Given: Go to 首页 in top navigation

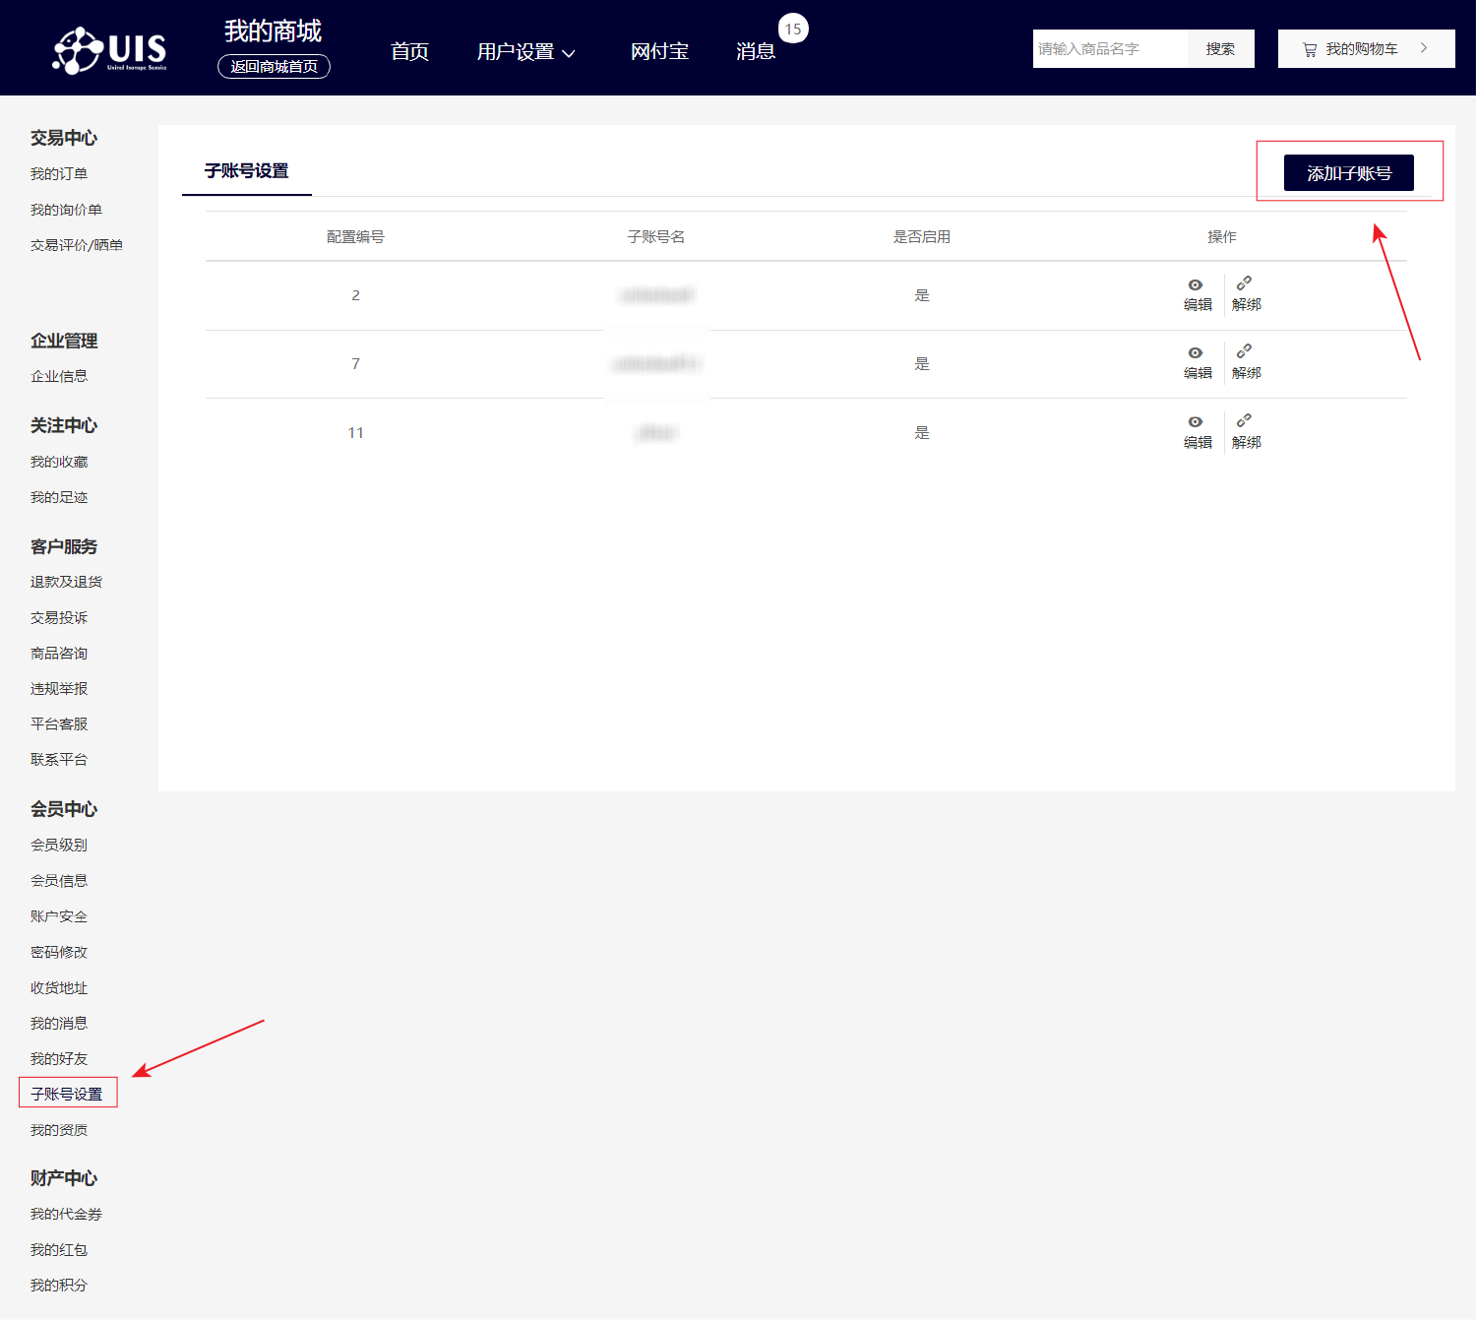Looking at the screenshot, I should coord(409,51).
